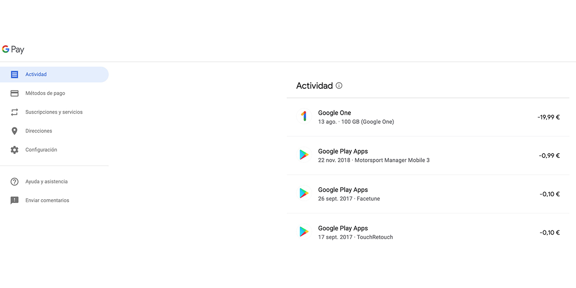This screenshot has width=576, height=288.
Task: Open the Google One transaction of -19,99 €
Action: pos(427,117)
